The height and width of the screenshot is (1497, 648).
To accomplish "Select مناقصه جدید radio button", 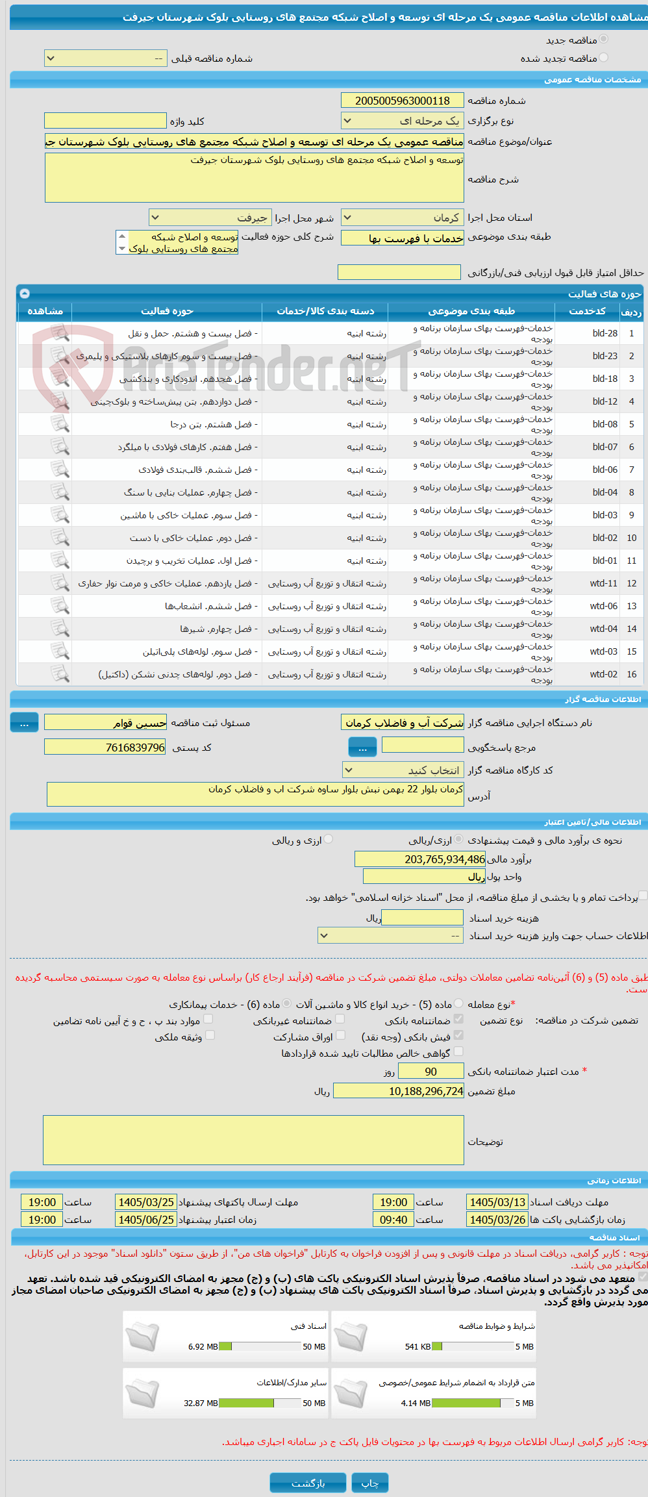I will tap(604, 40).
